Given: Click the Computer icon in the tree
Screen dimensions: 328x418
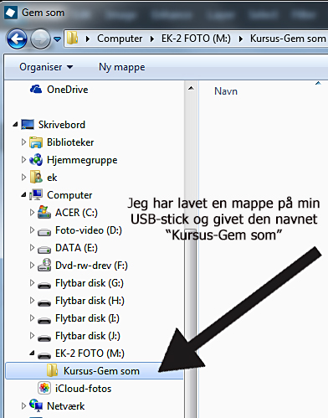Looking at the screenshot, I should coord(36,194).
